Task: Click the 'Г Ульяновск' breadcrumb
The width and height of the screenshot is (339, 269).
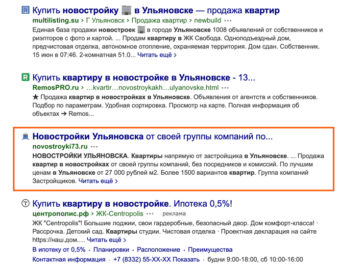Action: [x=105, y=20]
